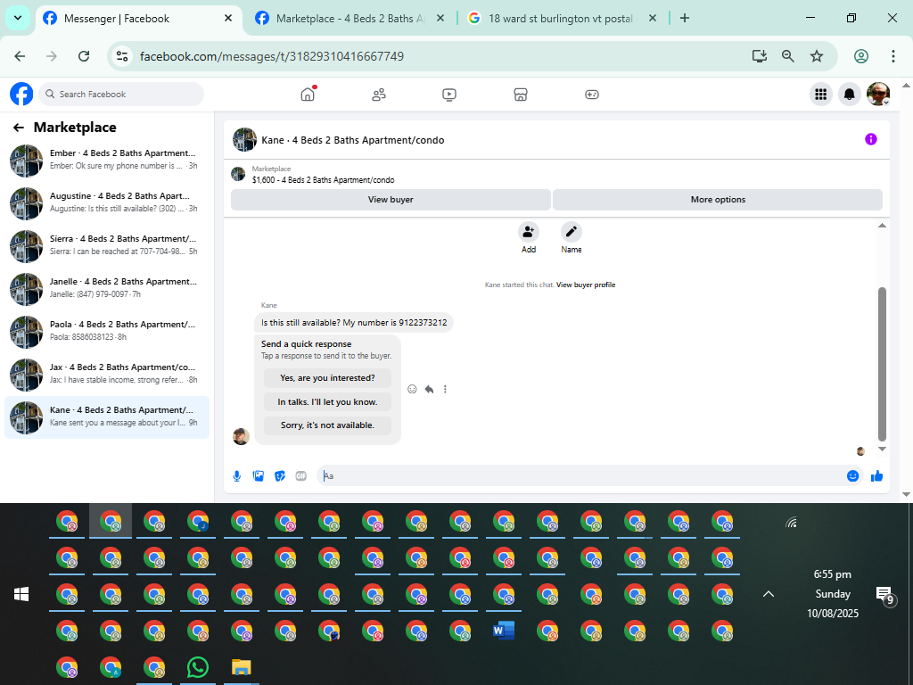The height and width of the screenshot is (685, 913).
Task: Expand hidden system tray icons chevron
Action: coord(769,593)
